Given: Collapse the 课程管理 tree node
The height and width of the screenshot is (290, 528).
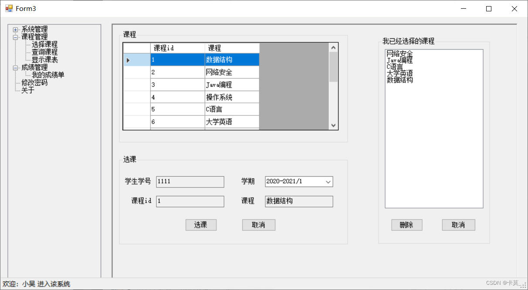Looking at the screenshot, I should 16,37.
